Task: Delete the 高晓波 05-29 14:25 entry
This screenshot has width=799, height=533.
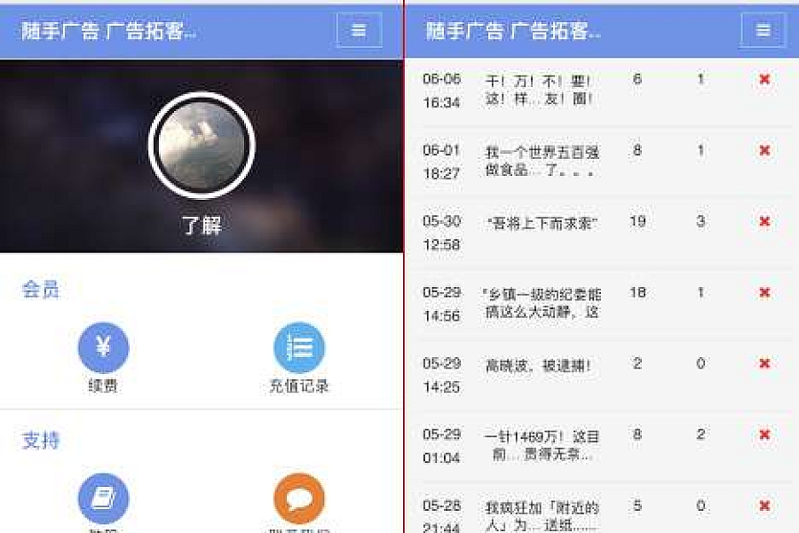Action: [764, 363]
